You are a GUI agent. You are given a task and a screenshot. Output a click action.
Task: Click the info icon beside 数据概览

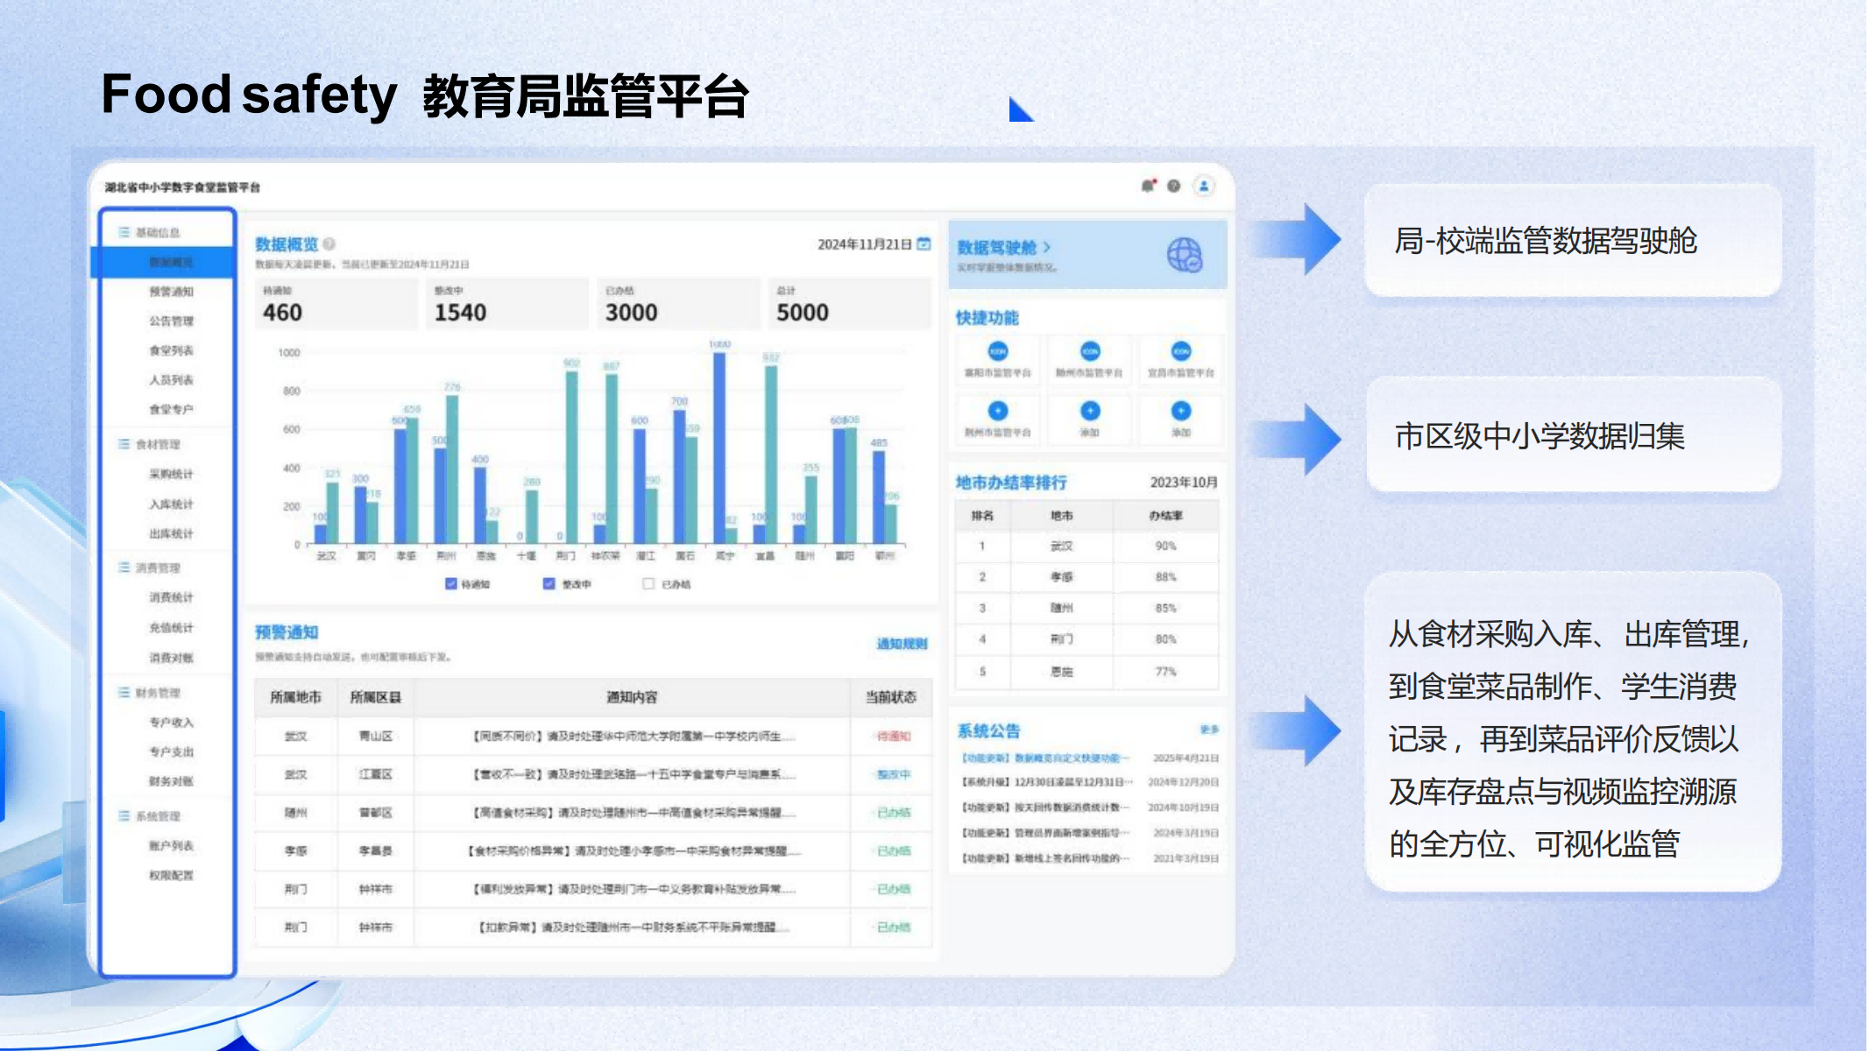pos(329,244)
